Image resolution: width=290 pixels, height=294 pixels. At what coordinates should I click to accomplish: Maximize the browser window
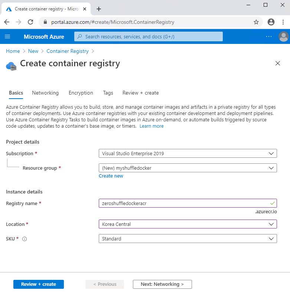tap(265, 5)
